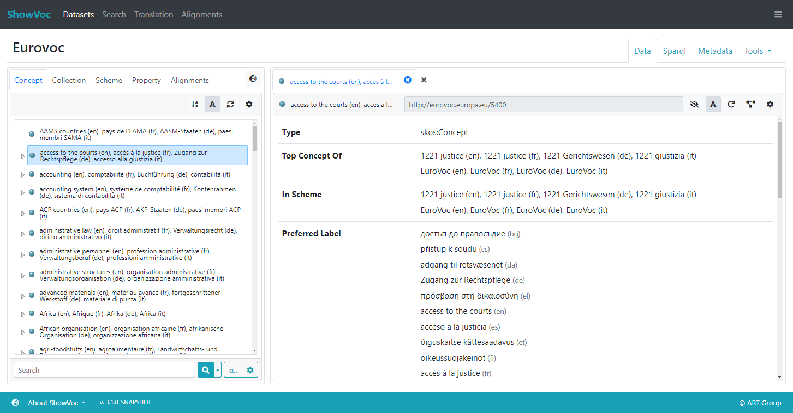The height and width of the screenshot is (413, 793).
Task: Expand the administrative law tree node
Action: point(22,234)
